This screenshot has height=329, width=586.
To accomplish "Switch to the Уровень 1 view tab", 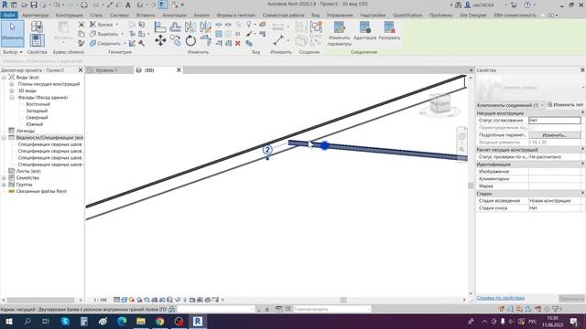I will pyautogui.click(x=106, y=70).
